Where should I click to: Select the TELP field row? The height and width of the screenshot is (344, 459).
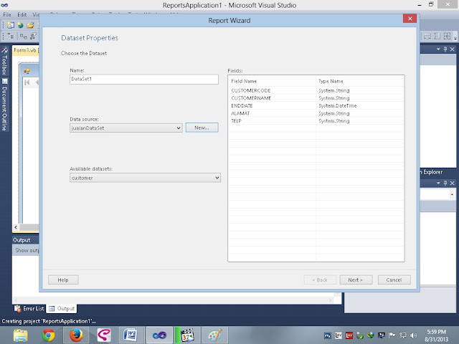[x=316, y=121]
